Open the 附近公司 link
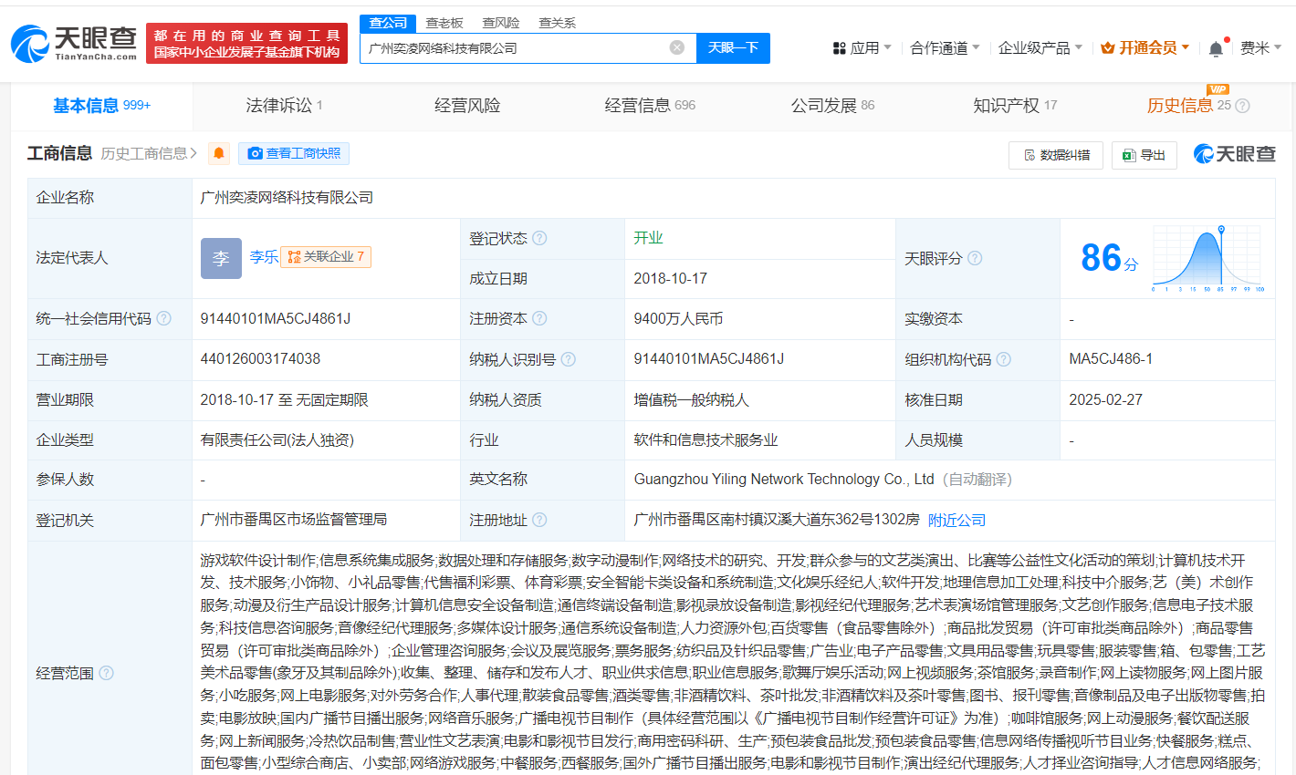 tap(956, 520)
